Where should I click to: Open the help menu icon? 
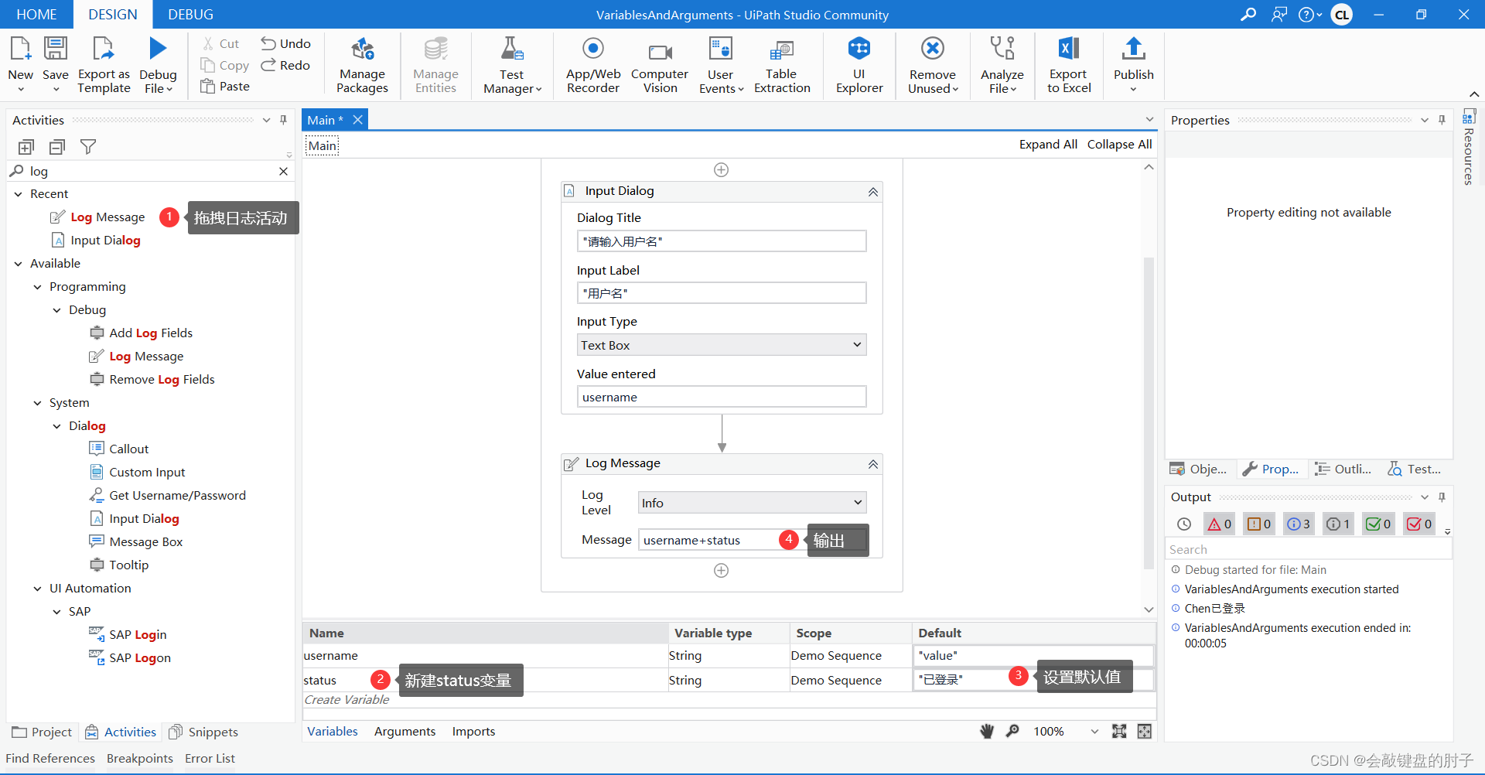coord(1309,15)
